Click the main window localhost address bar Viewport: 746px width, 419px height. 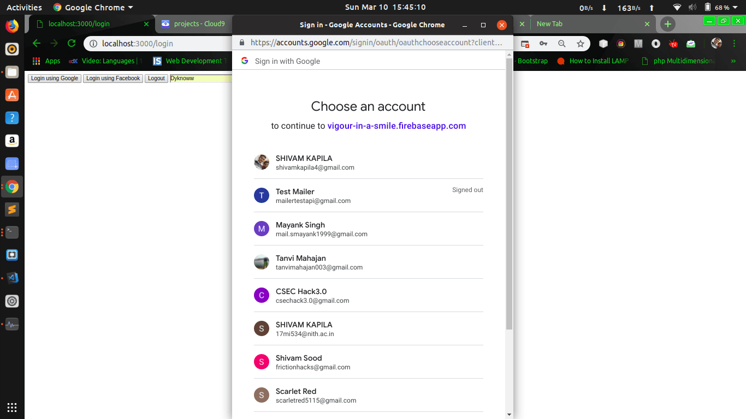tap(158, 44)
